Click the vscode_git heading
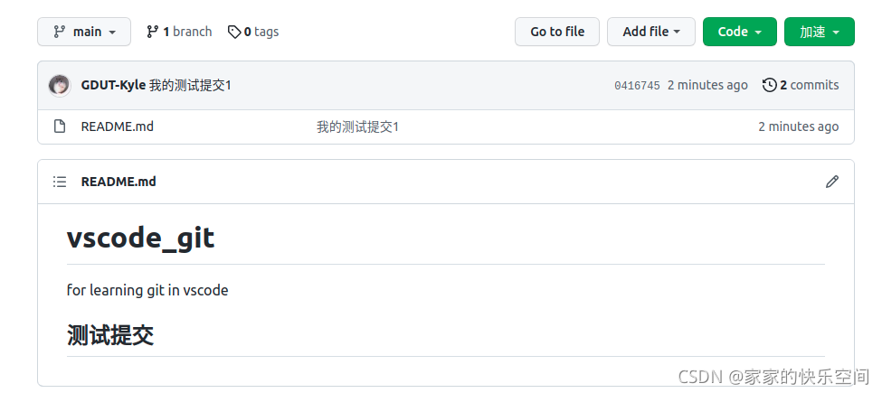Image resolution: width=882 pixels, height=393 pixels. coord(140,238)
